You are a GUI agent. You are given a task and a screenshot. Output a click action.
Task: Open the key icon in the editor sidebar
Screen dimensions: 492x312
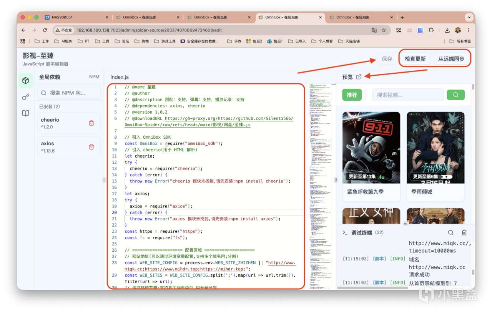(x=25, y=97)
